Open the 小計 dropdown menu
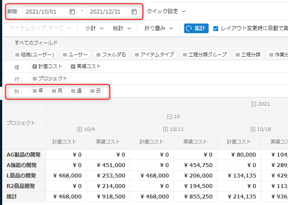The width and height of the screenshot is (288, 205). (95, 28)
